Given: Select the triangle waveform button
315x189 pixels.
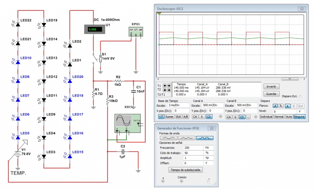Looking at the screenshot, I should [187, 138].
